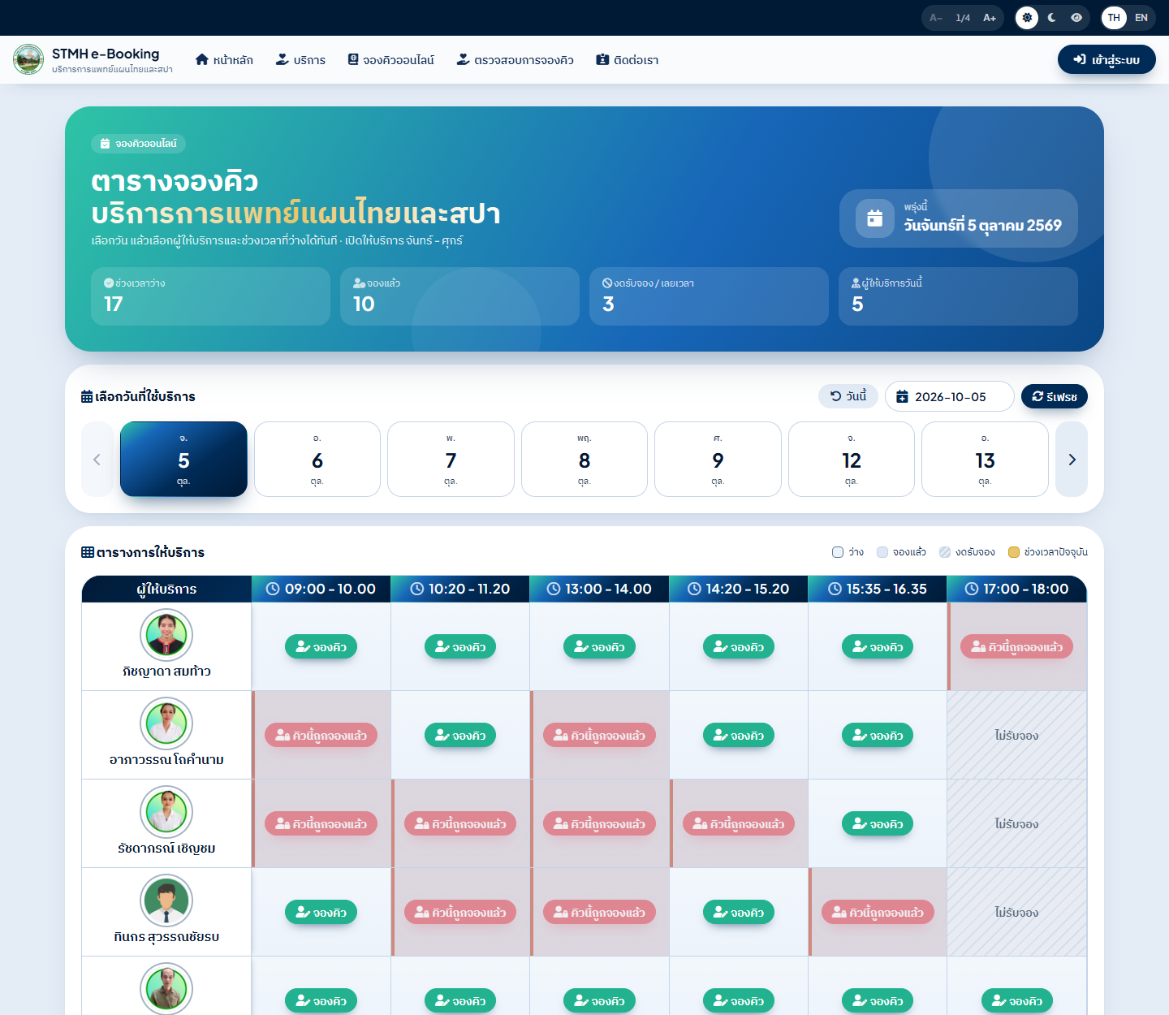The image size is (1169, 1015).
Task: Show previous dates with left chevron
Action: [x=97, y=460]
